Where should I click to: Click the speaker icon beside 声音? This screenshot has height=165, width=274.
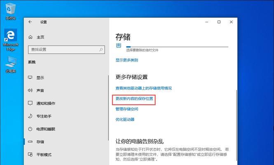pyautogui.click(x=30, y=90)
